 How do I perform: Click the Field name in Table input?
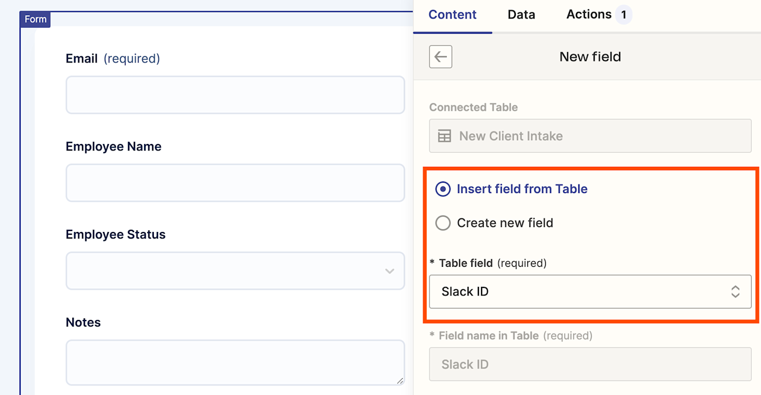point(590,364)
